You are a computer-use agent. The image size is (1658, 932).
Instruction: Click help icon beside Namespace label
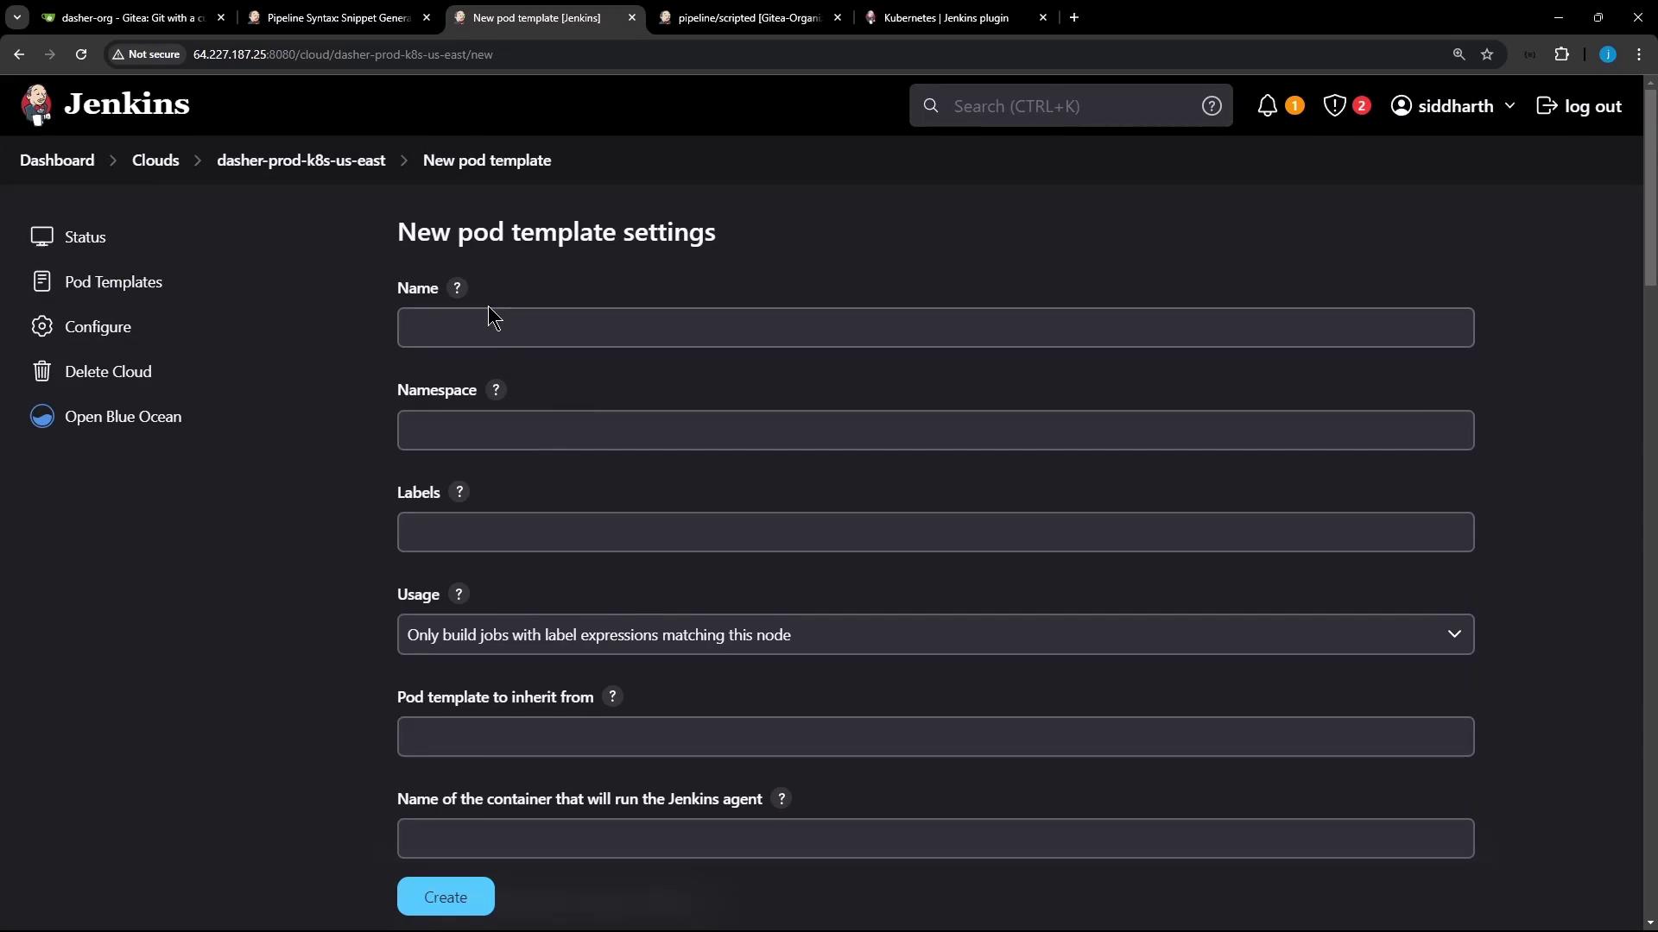coord(496,390)
